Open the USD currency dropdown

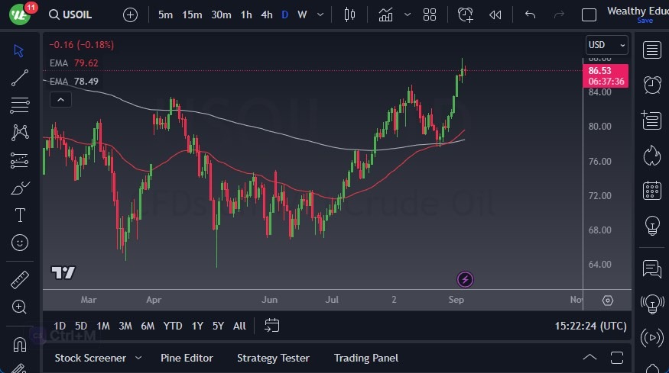(x=607, y=45)
